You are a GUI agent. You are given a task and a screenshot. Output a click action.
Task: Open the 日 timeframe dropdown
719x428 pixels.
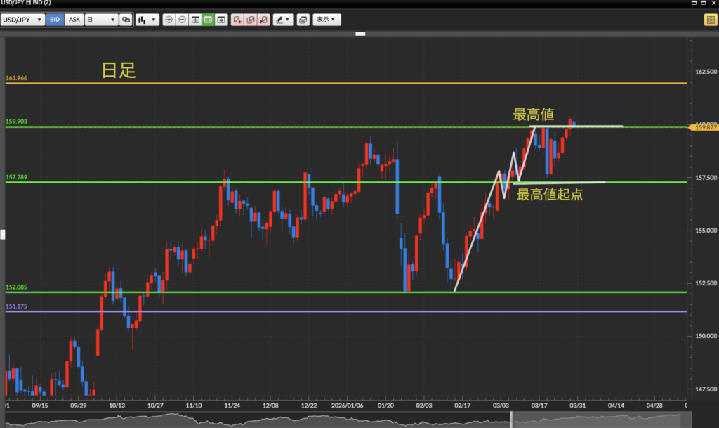point(100,20)
